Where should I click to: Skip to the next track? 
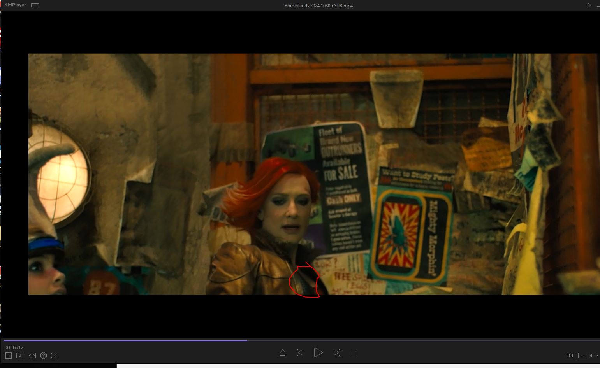point(337,352)
